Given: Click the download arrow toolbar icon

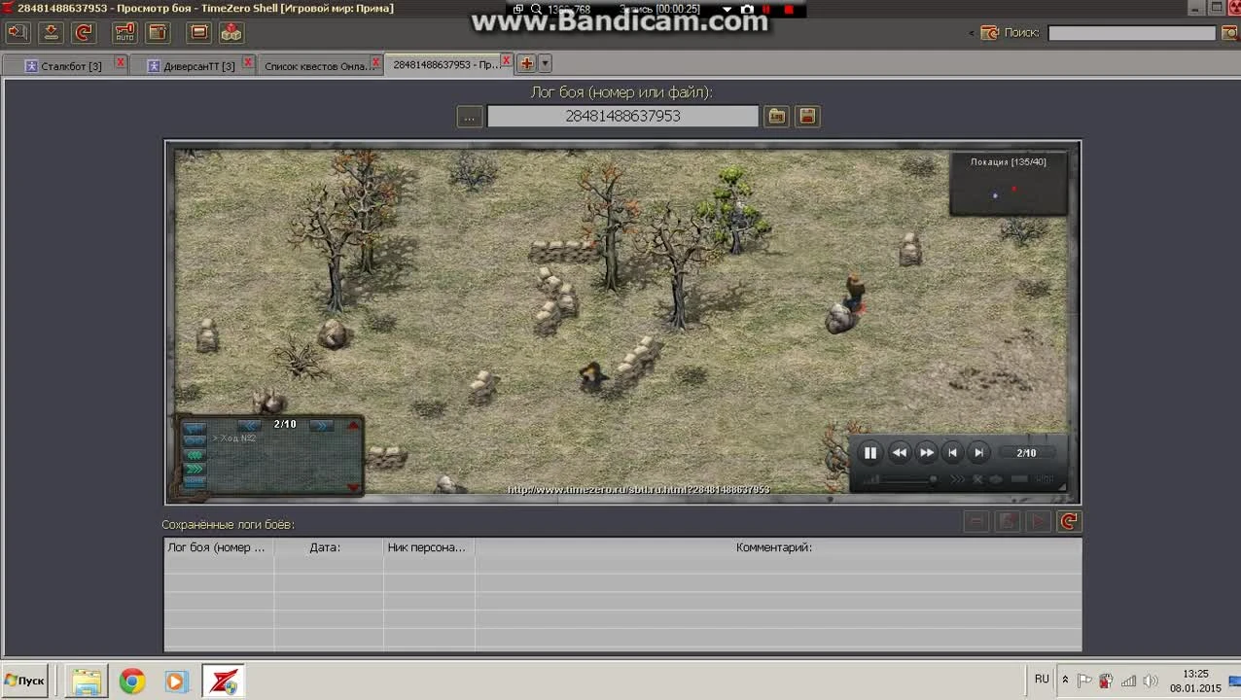Looking at the screenshot, I should (51, 32).
